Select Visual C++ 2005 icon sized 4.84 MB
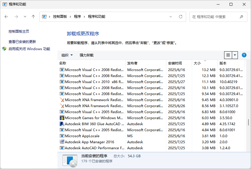Screen dimensions: 251x169 coord(62,130)
